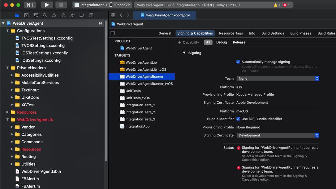The image size is (336, 189).
Task: Open the Source Control navigator
Action: 26,15
